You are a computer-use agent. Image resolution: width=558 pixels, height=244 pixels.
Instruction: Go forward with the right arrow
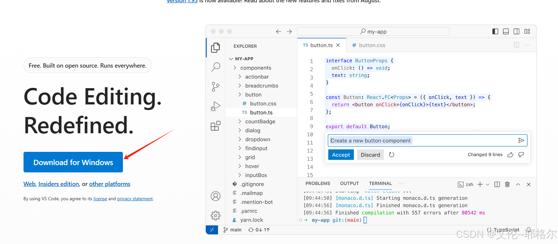[289, 31]
